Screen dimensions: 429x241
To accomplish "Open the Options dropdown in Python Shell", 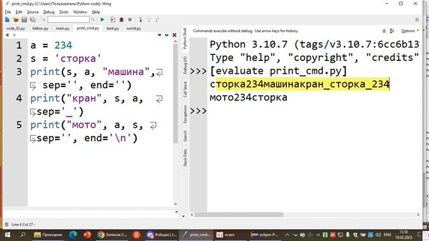I will coord(410,31).
